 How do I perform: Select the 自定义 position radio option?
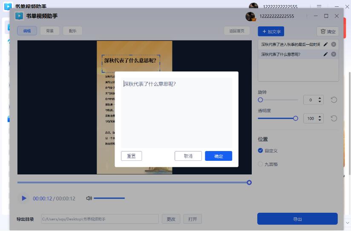click(x=260, y=151)
